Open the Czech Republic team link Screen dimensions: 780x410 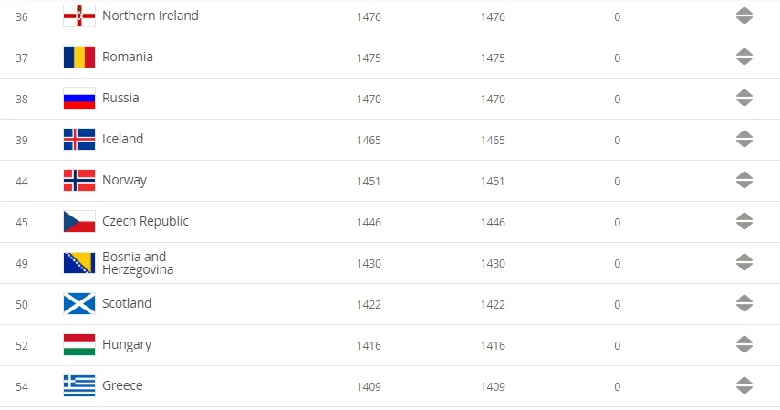click(146, 221)
